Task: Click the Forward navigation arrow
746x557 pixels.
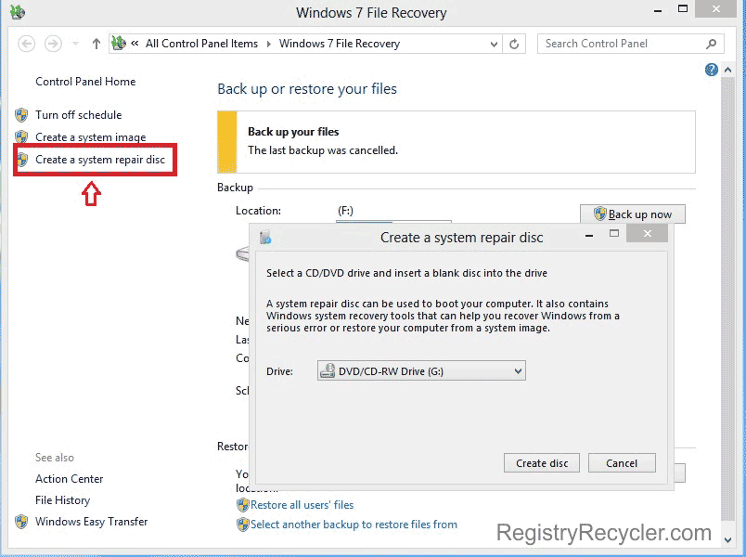Action: click(53, 44)
